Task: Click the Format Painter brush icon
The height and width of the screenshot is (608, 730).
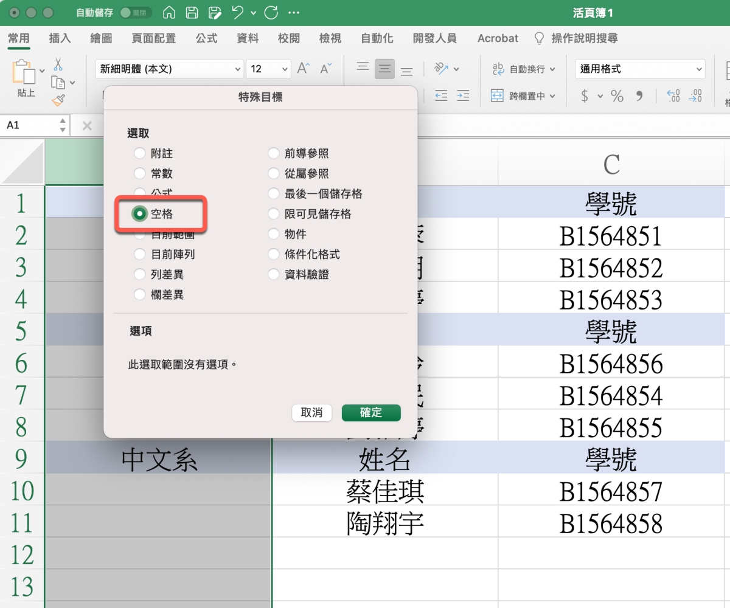Action: click(58, 100)
